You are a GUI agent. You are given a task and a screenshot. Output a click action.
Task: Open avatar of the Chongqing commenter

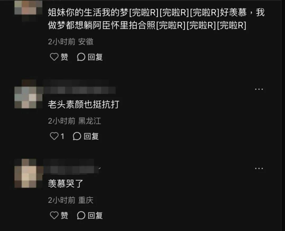28,173
